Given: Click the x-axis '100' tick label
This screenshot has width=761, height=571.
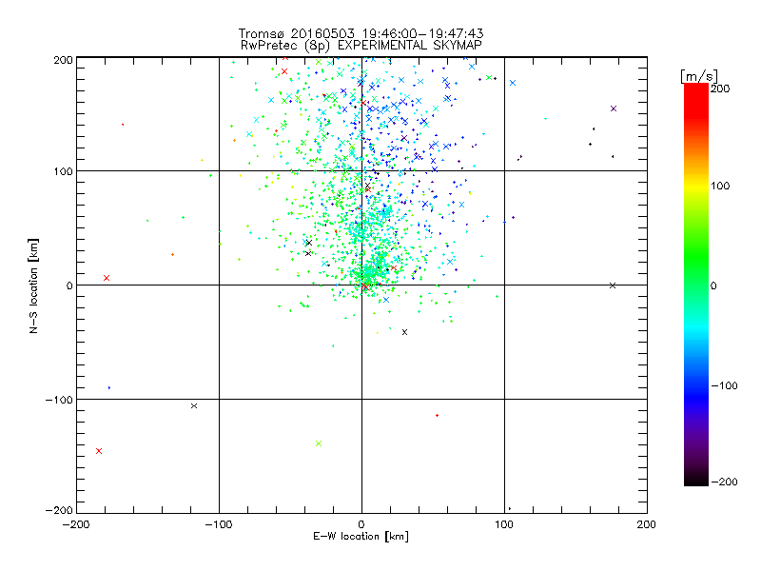Looking at the screenshot, I should (504, 524).
